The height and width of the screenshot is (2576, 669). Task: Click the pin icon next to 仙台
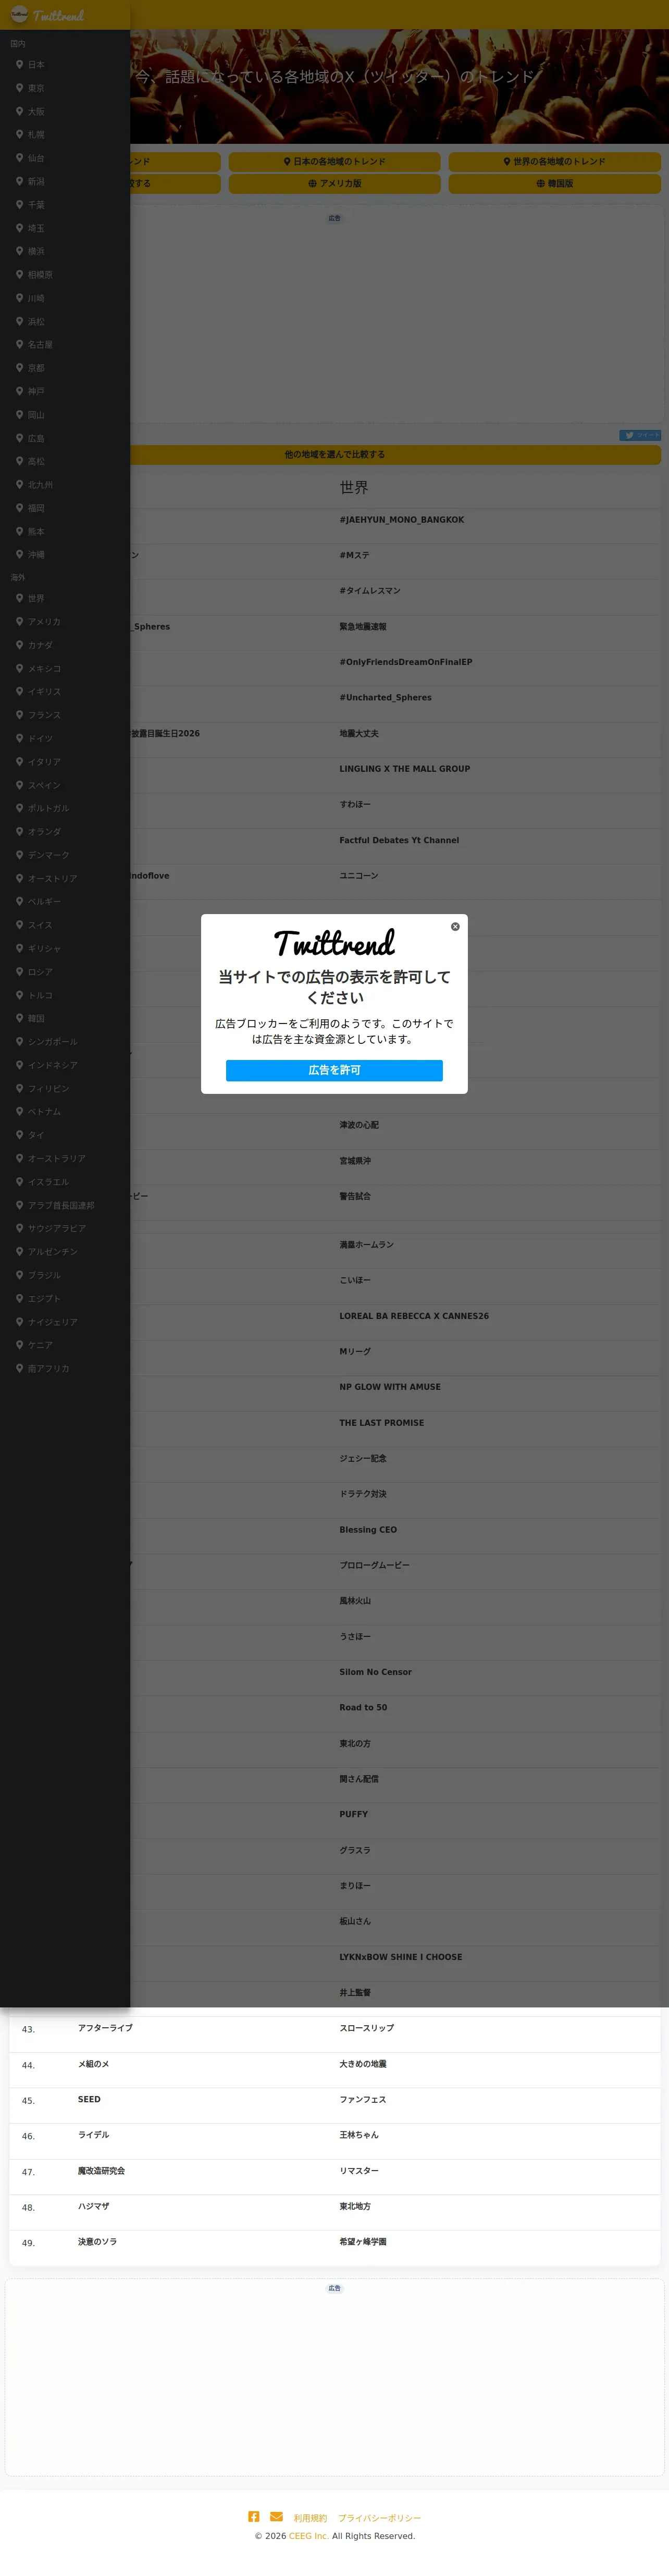click(19, 158)
